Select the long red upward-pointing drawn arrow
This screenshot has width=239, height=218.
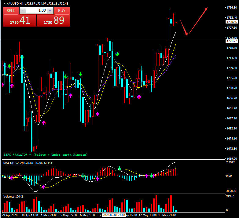(x=198, y=21)
